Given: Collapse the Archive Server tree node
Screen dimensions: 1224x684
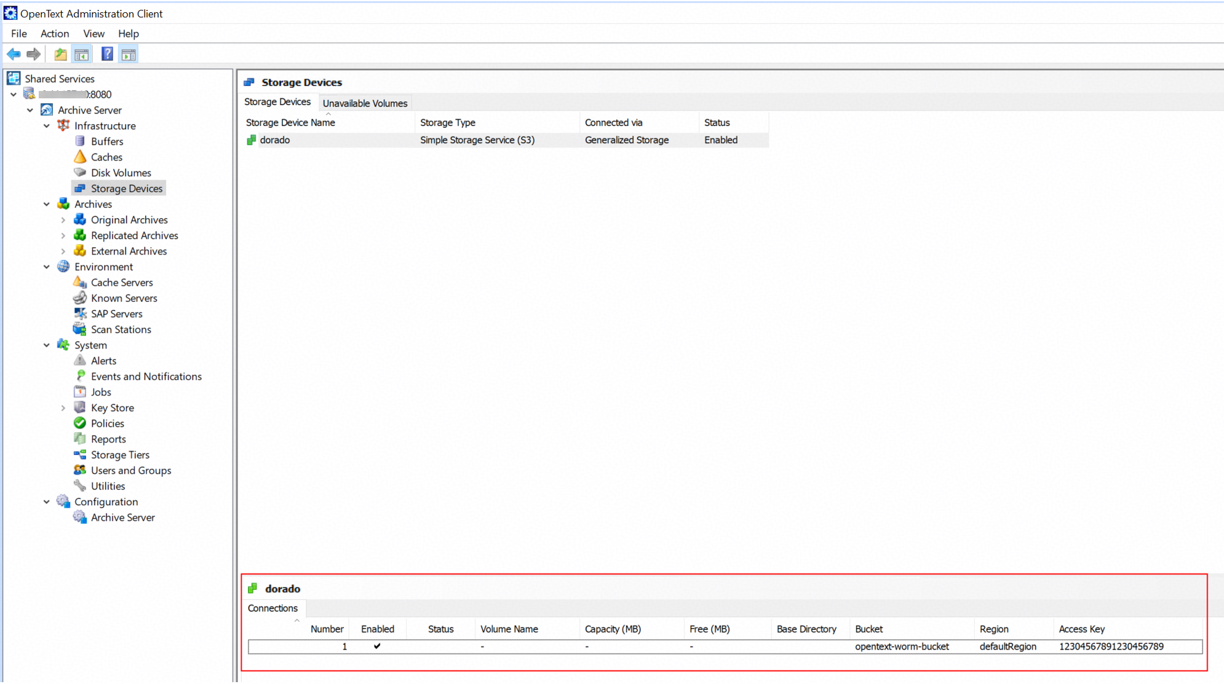Looking at the screenshot, I should [30, 110].
